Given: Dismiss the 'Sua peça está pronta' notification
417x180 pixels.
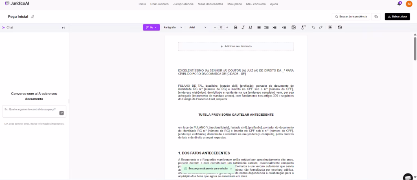Looking at the screenshot, I should tap(231, 169).
